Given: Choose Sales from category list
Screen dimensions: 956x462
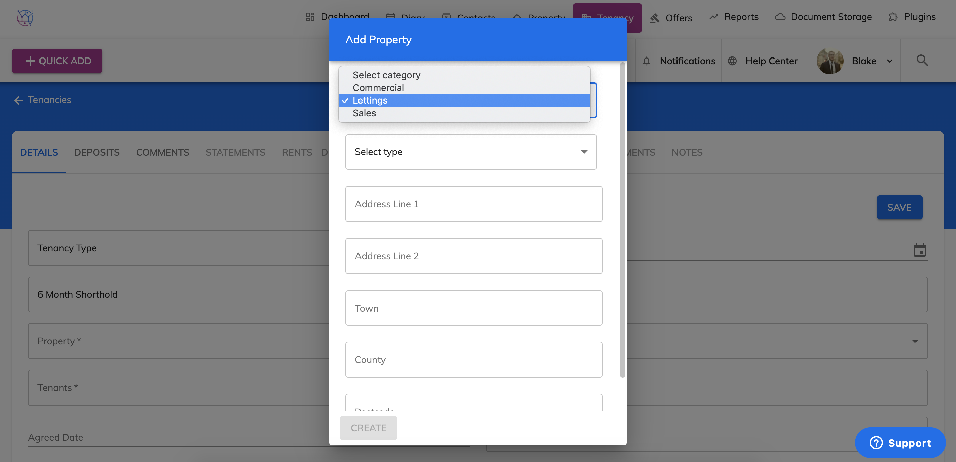Looking at the screenshot, I should 364,113.
